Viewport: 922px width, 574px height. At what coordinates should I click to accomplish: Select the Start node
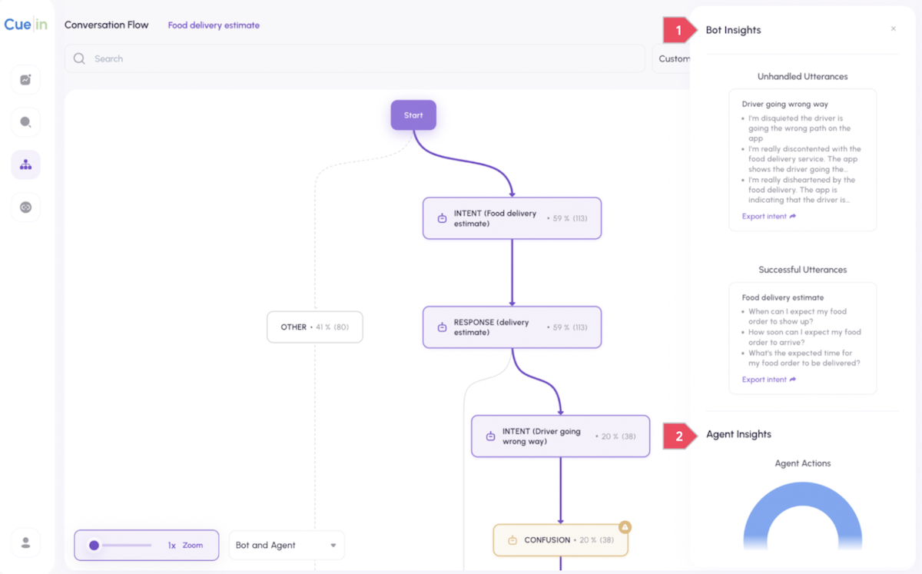coord(413,115)
